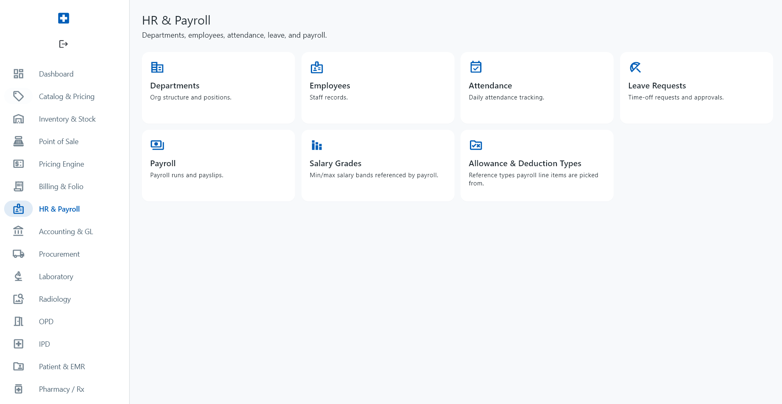Viewport: 782px width, 404px height.
Task: Click the Catalog & Pricing tag icon
Action: pos(18,96)
